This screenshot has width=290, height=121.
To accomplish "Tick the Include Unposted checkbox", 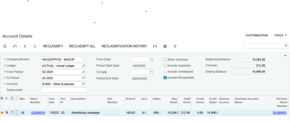I will 165,66.
